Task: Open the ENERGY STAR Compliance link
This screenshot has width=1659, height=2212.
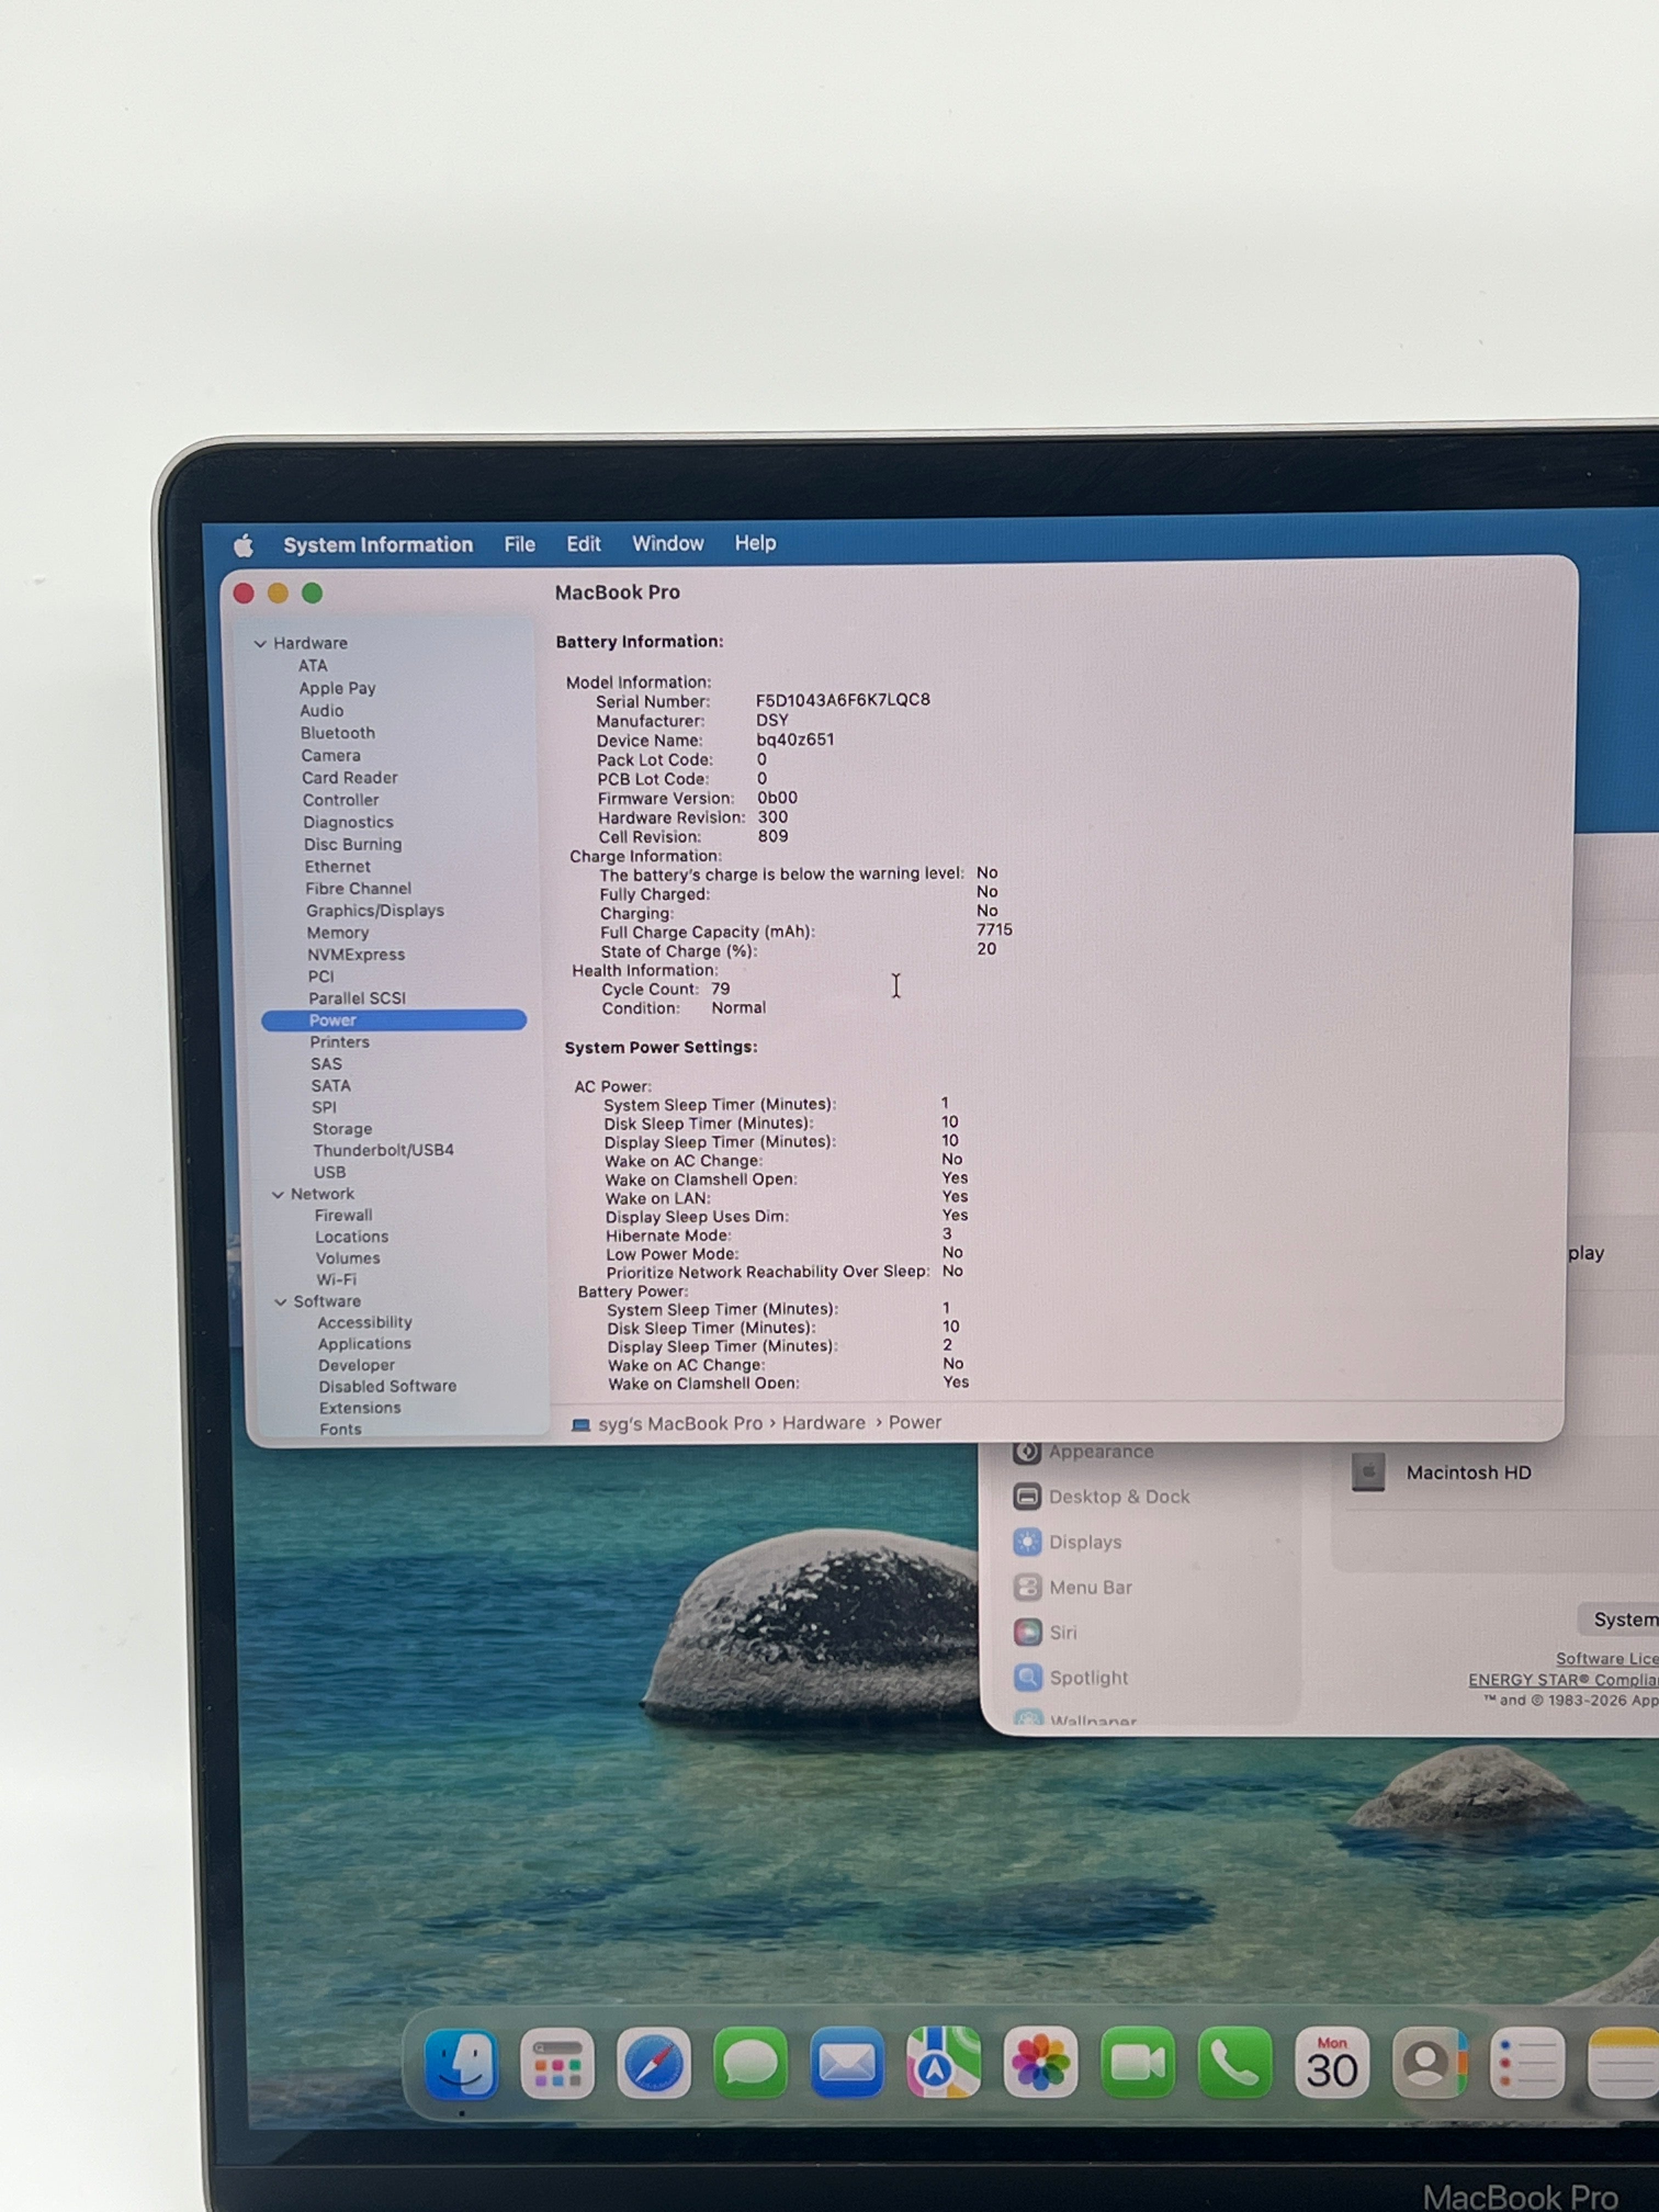Action: (1563, 1680)
